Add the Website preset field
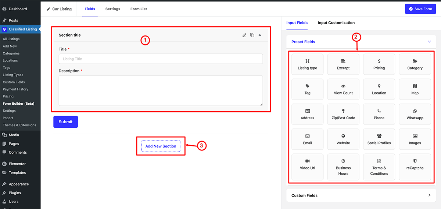This screenshot has height=209, width=441. tap(343, 139)
